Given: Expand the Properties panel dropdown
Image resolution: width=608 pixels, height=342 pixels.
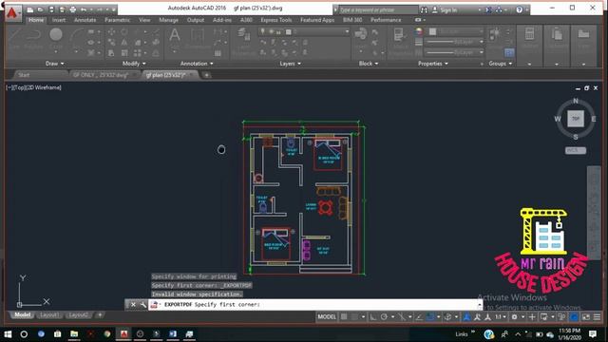Looking at the screenshot, I should coord(433,64).
